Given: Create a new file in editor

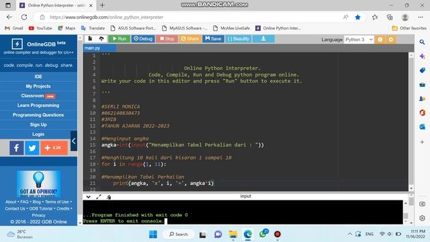Looking at the screenshot, I should [x=90, y=39].
